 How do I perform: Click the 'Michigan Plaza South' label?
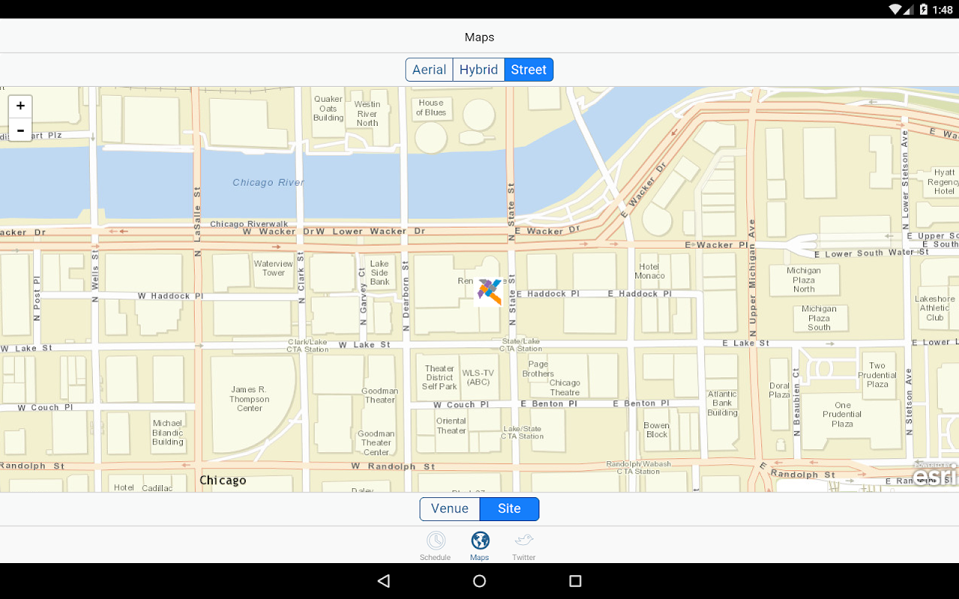tap(819, 318)
